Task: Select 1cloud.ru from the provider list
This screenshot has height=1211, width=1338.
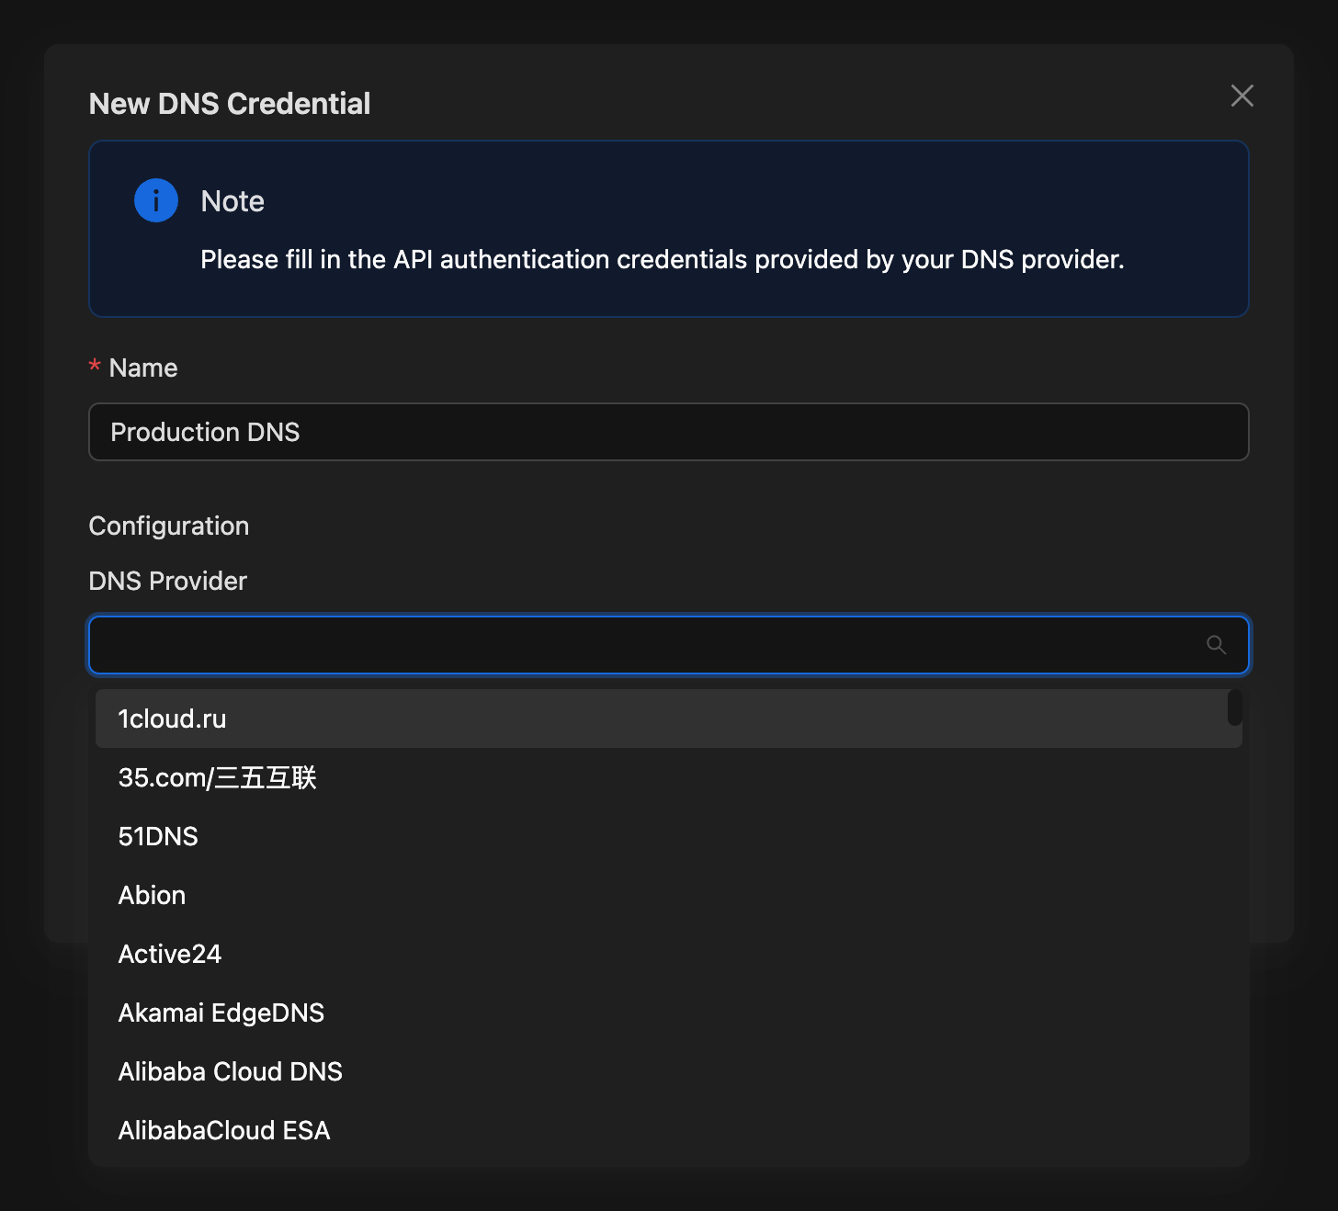Action: click(x=668, y=719)
